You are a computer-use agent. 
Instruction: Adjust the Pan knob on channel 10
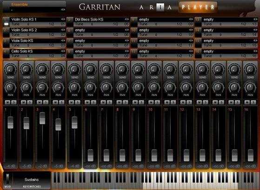point(154,87)
